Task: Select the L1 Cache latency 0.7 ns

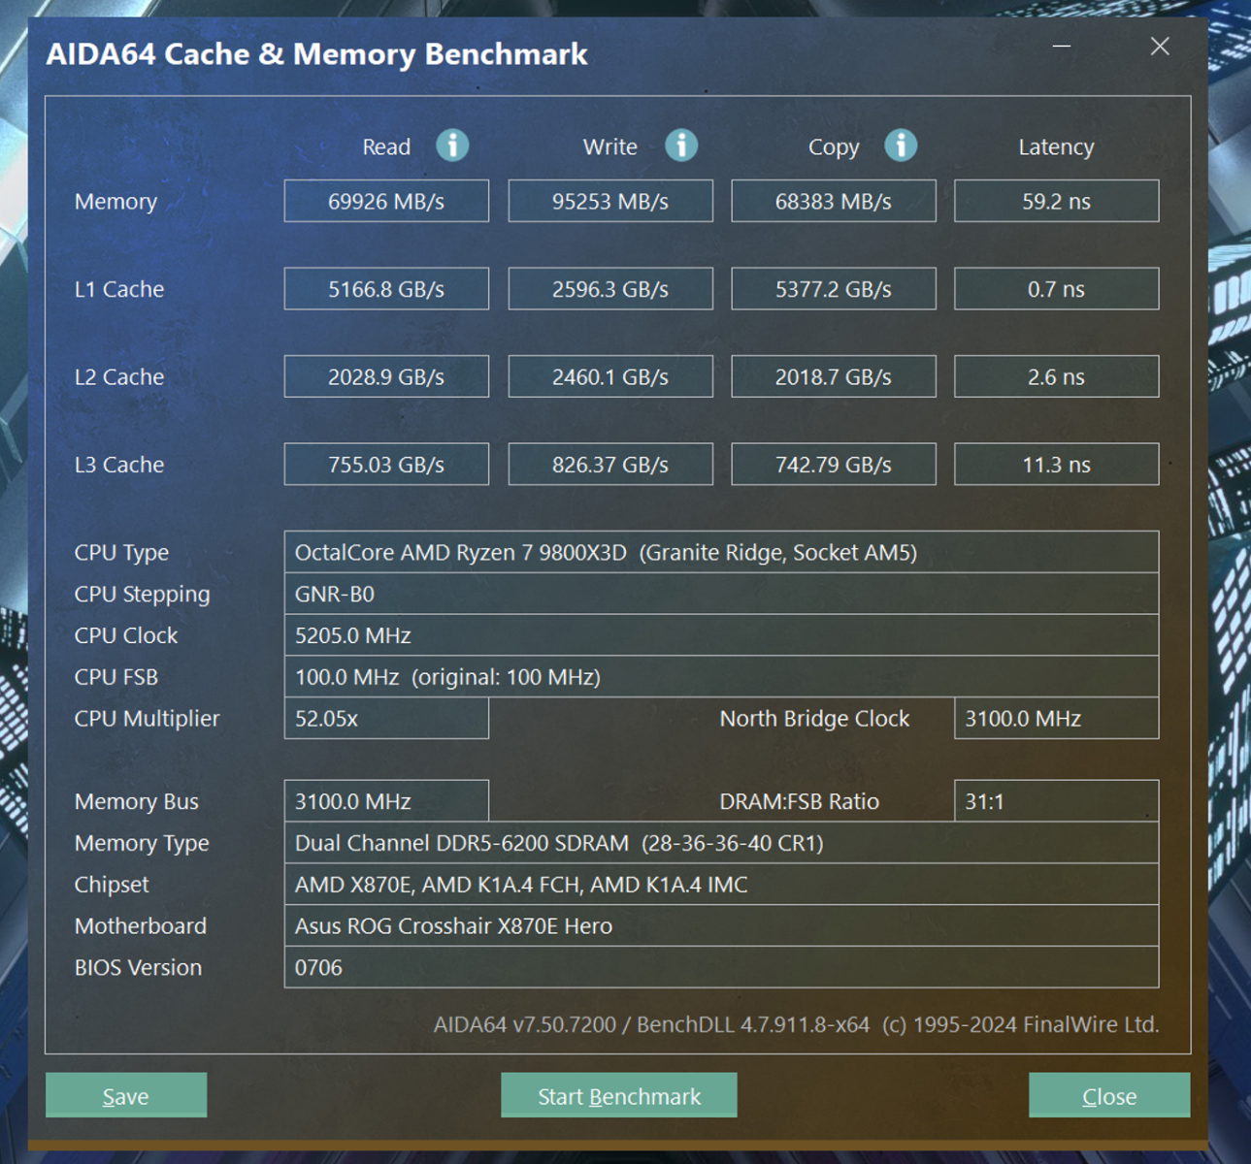Action: [1057, 289]
